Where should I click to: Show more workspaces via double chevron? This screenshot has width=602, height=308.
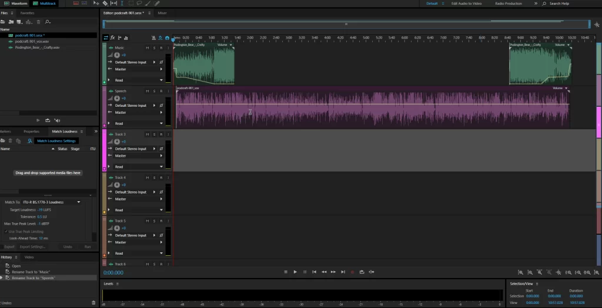click(536, 4)
